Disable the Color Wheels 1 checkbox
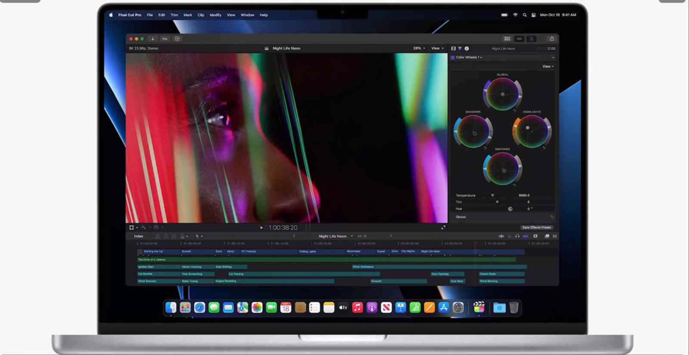This screenshot has width=689, height=355. click(x=453, y=57)
